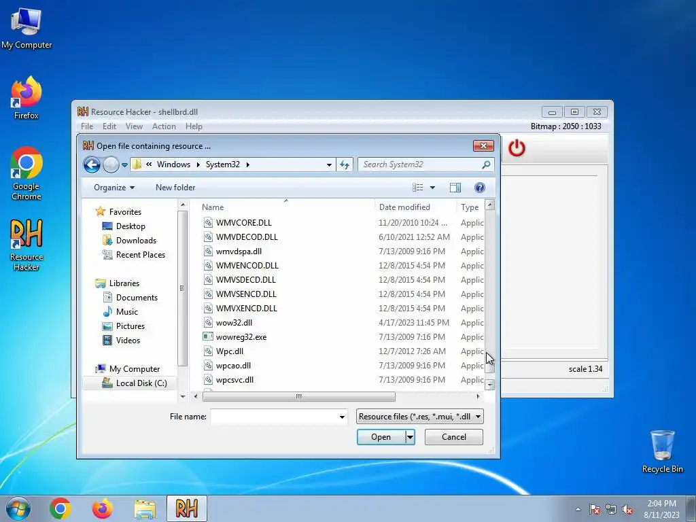Image resolution: width=696 pixels, height=522 pixels.
Task: Click the wowreg32.exe file icon
Action: point(208,337)
